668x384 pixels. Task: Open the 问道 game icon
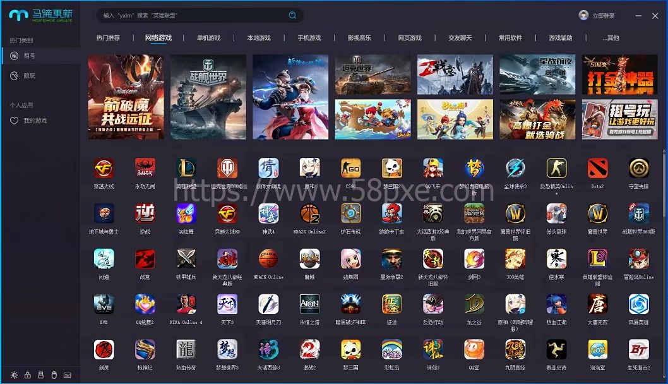pyautogui.click(x=104, y=259)
